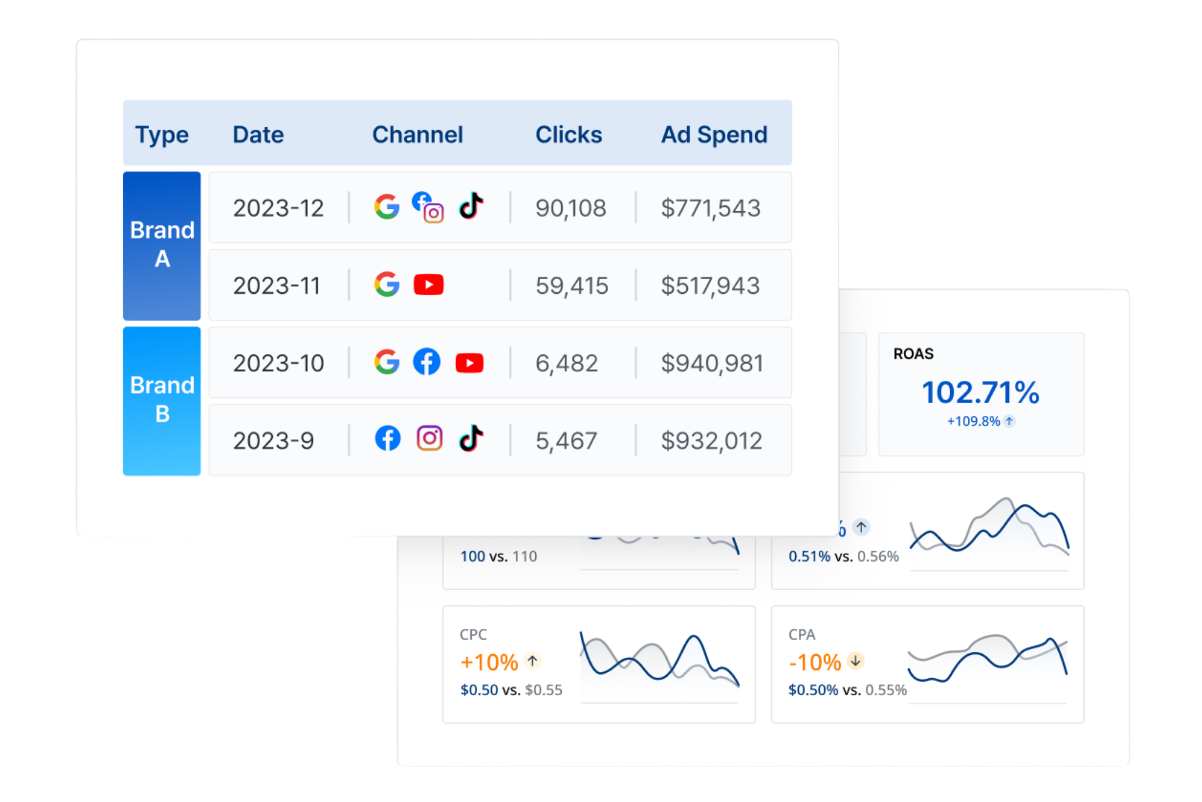The image size is (1202, 802).
Task: Click the TikTok icon in the 2023-12 row
Action: [471, 206]
